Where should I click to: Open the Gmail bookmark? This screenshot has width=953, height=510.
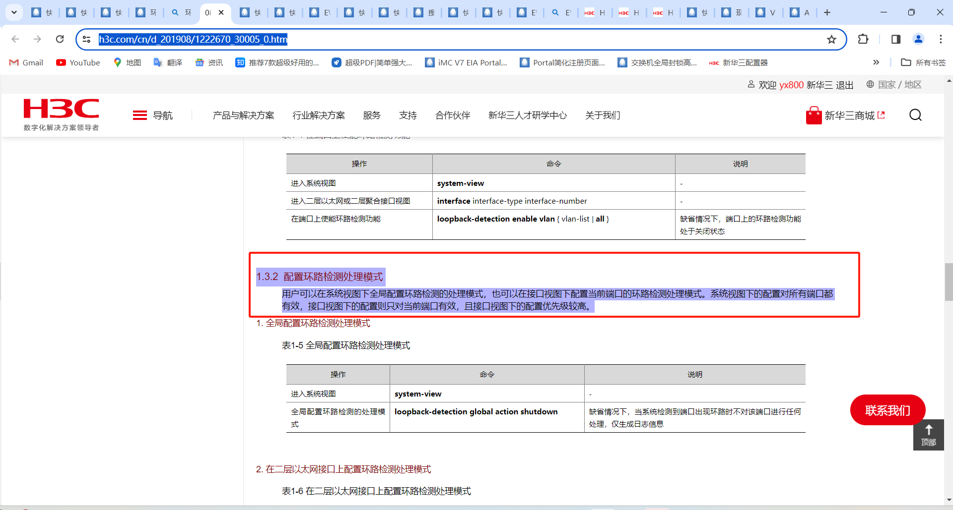tap(26, 62)
